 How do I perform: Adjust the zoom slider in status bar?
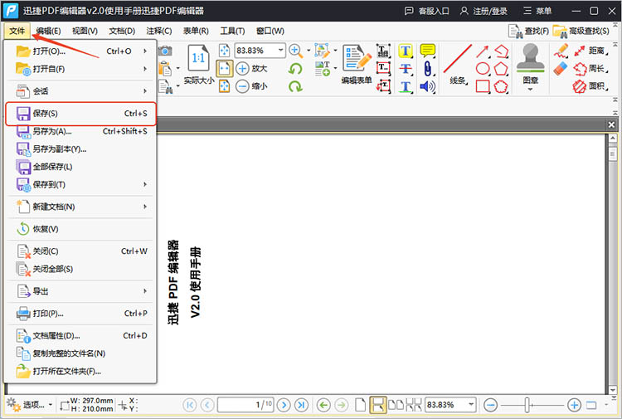[x=527, y=405]
